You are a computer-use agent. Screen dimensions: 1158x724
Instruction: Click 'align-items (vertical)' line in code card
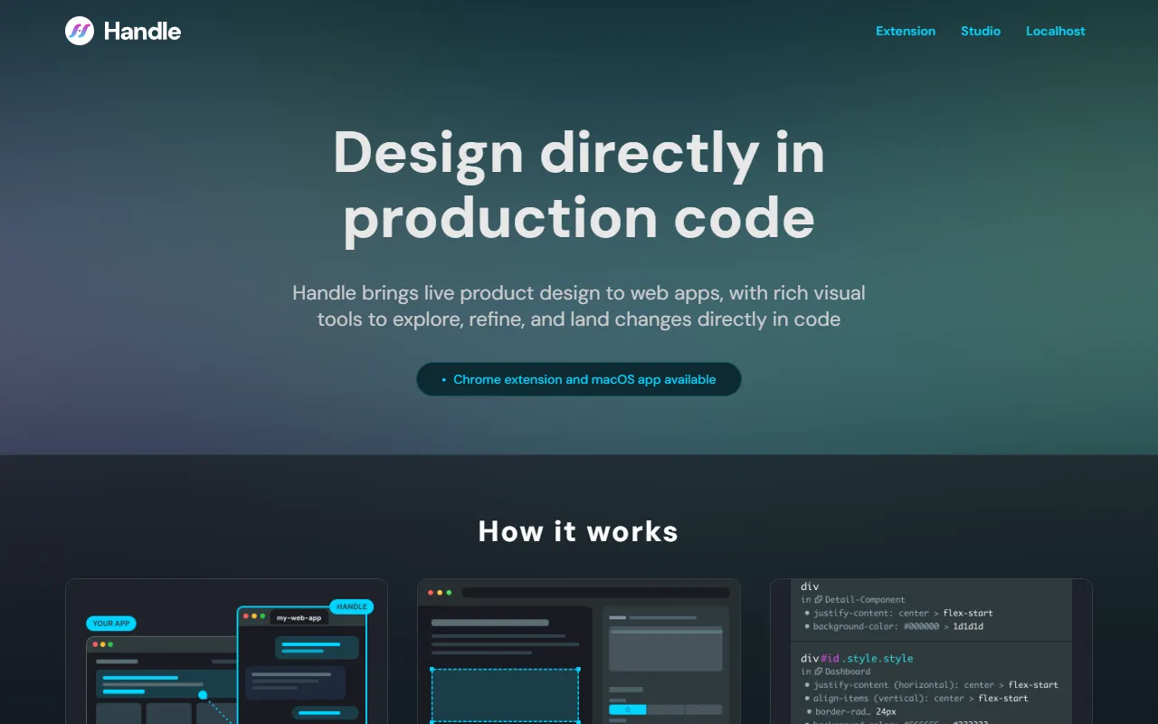(916, 698)
